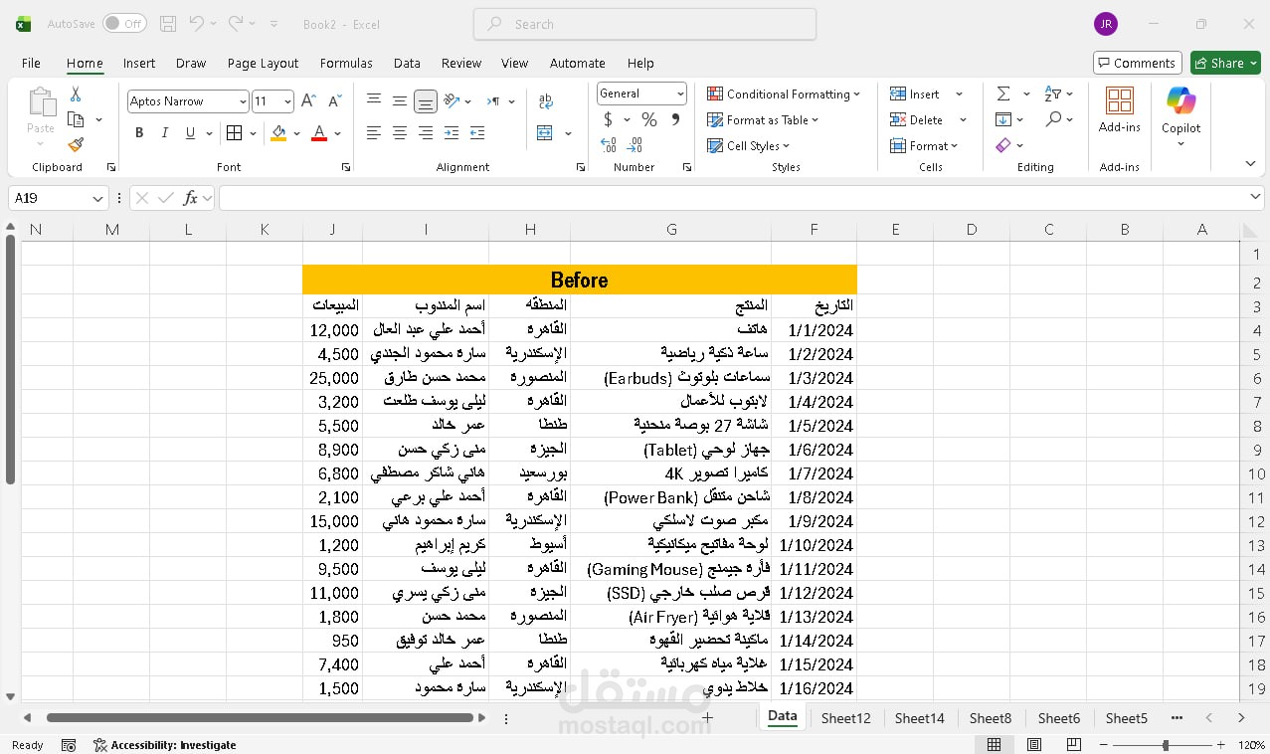
Task: Apply italic formatting
Action: pyautogui.click(x=164, y=132)
